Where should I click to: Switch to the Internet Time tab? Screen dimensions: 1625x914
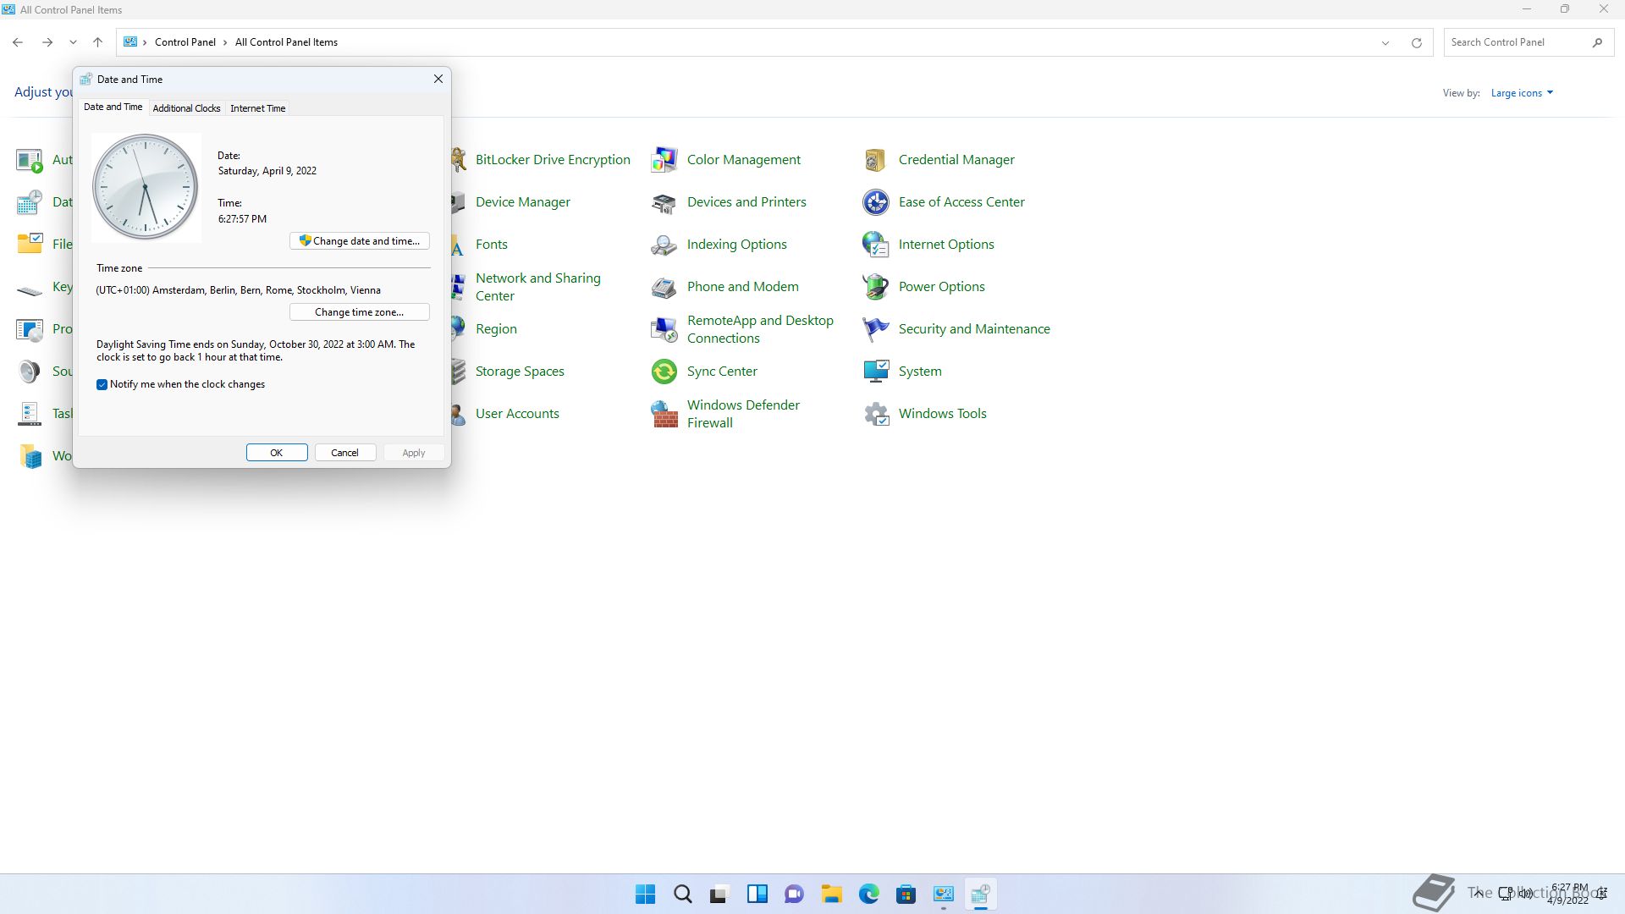258,108
